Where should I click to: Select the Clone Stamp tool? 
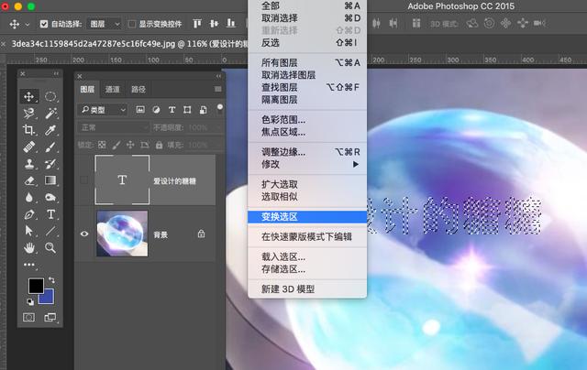coord(28,164)
